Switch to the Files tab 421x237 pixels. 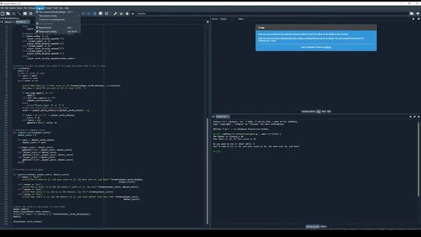(329, 111)
